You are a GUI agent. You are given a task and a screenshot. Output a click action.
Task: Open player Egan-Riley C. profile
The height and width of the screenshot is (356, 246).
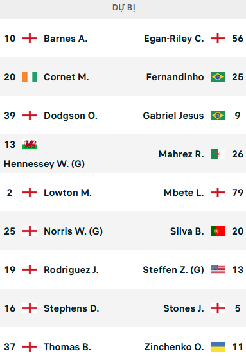point(174,39)
